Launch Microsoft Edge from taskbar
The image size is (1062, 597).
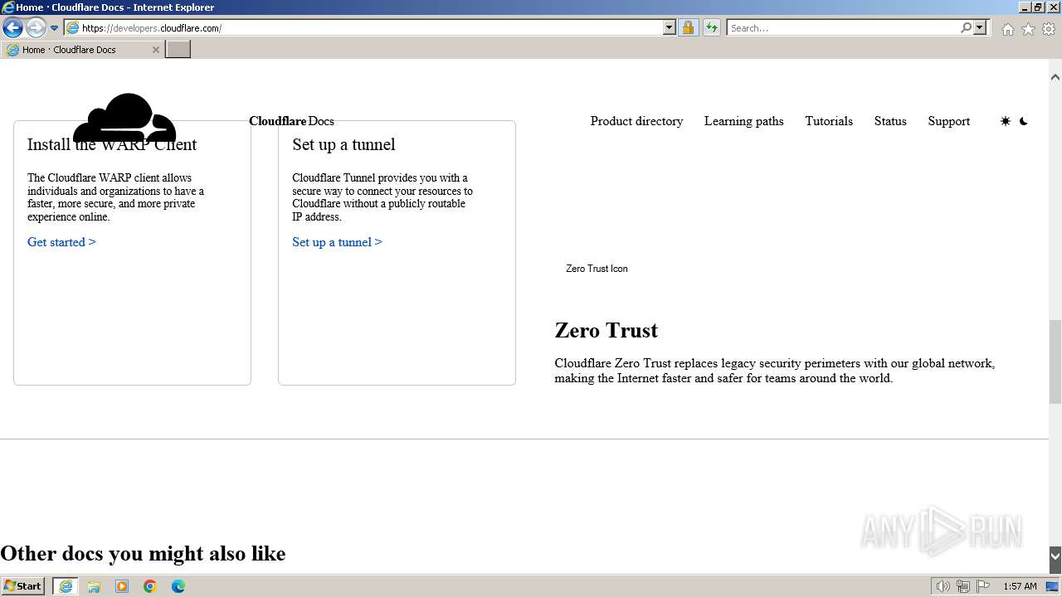[x=178, y=586]
